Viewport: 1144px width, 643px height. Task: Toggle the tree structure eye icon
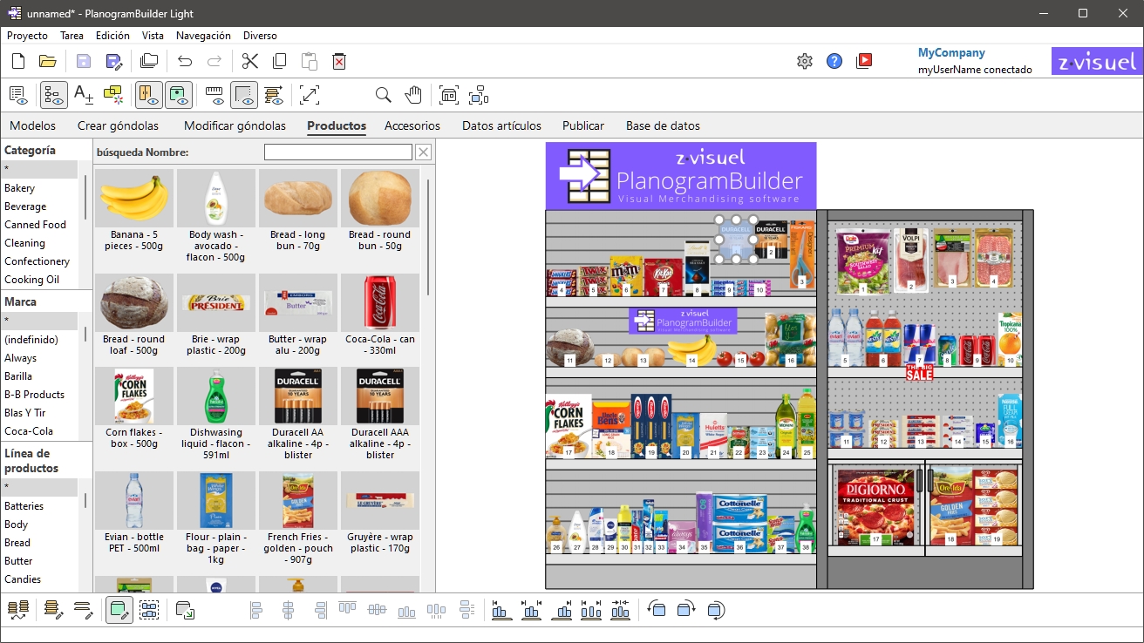click(54, 94)
